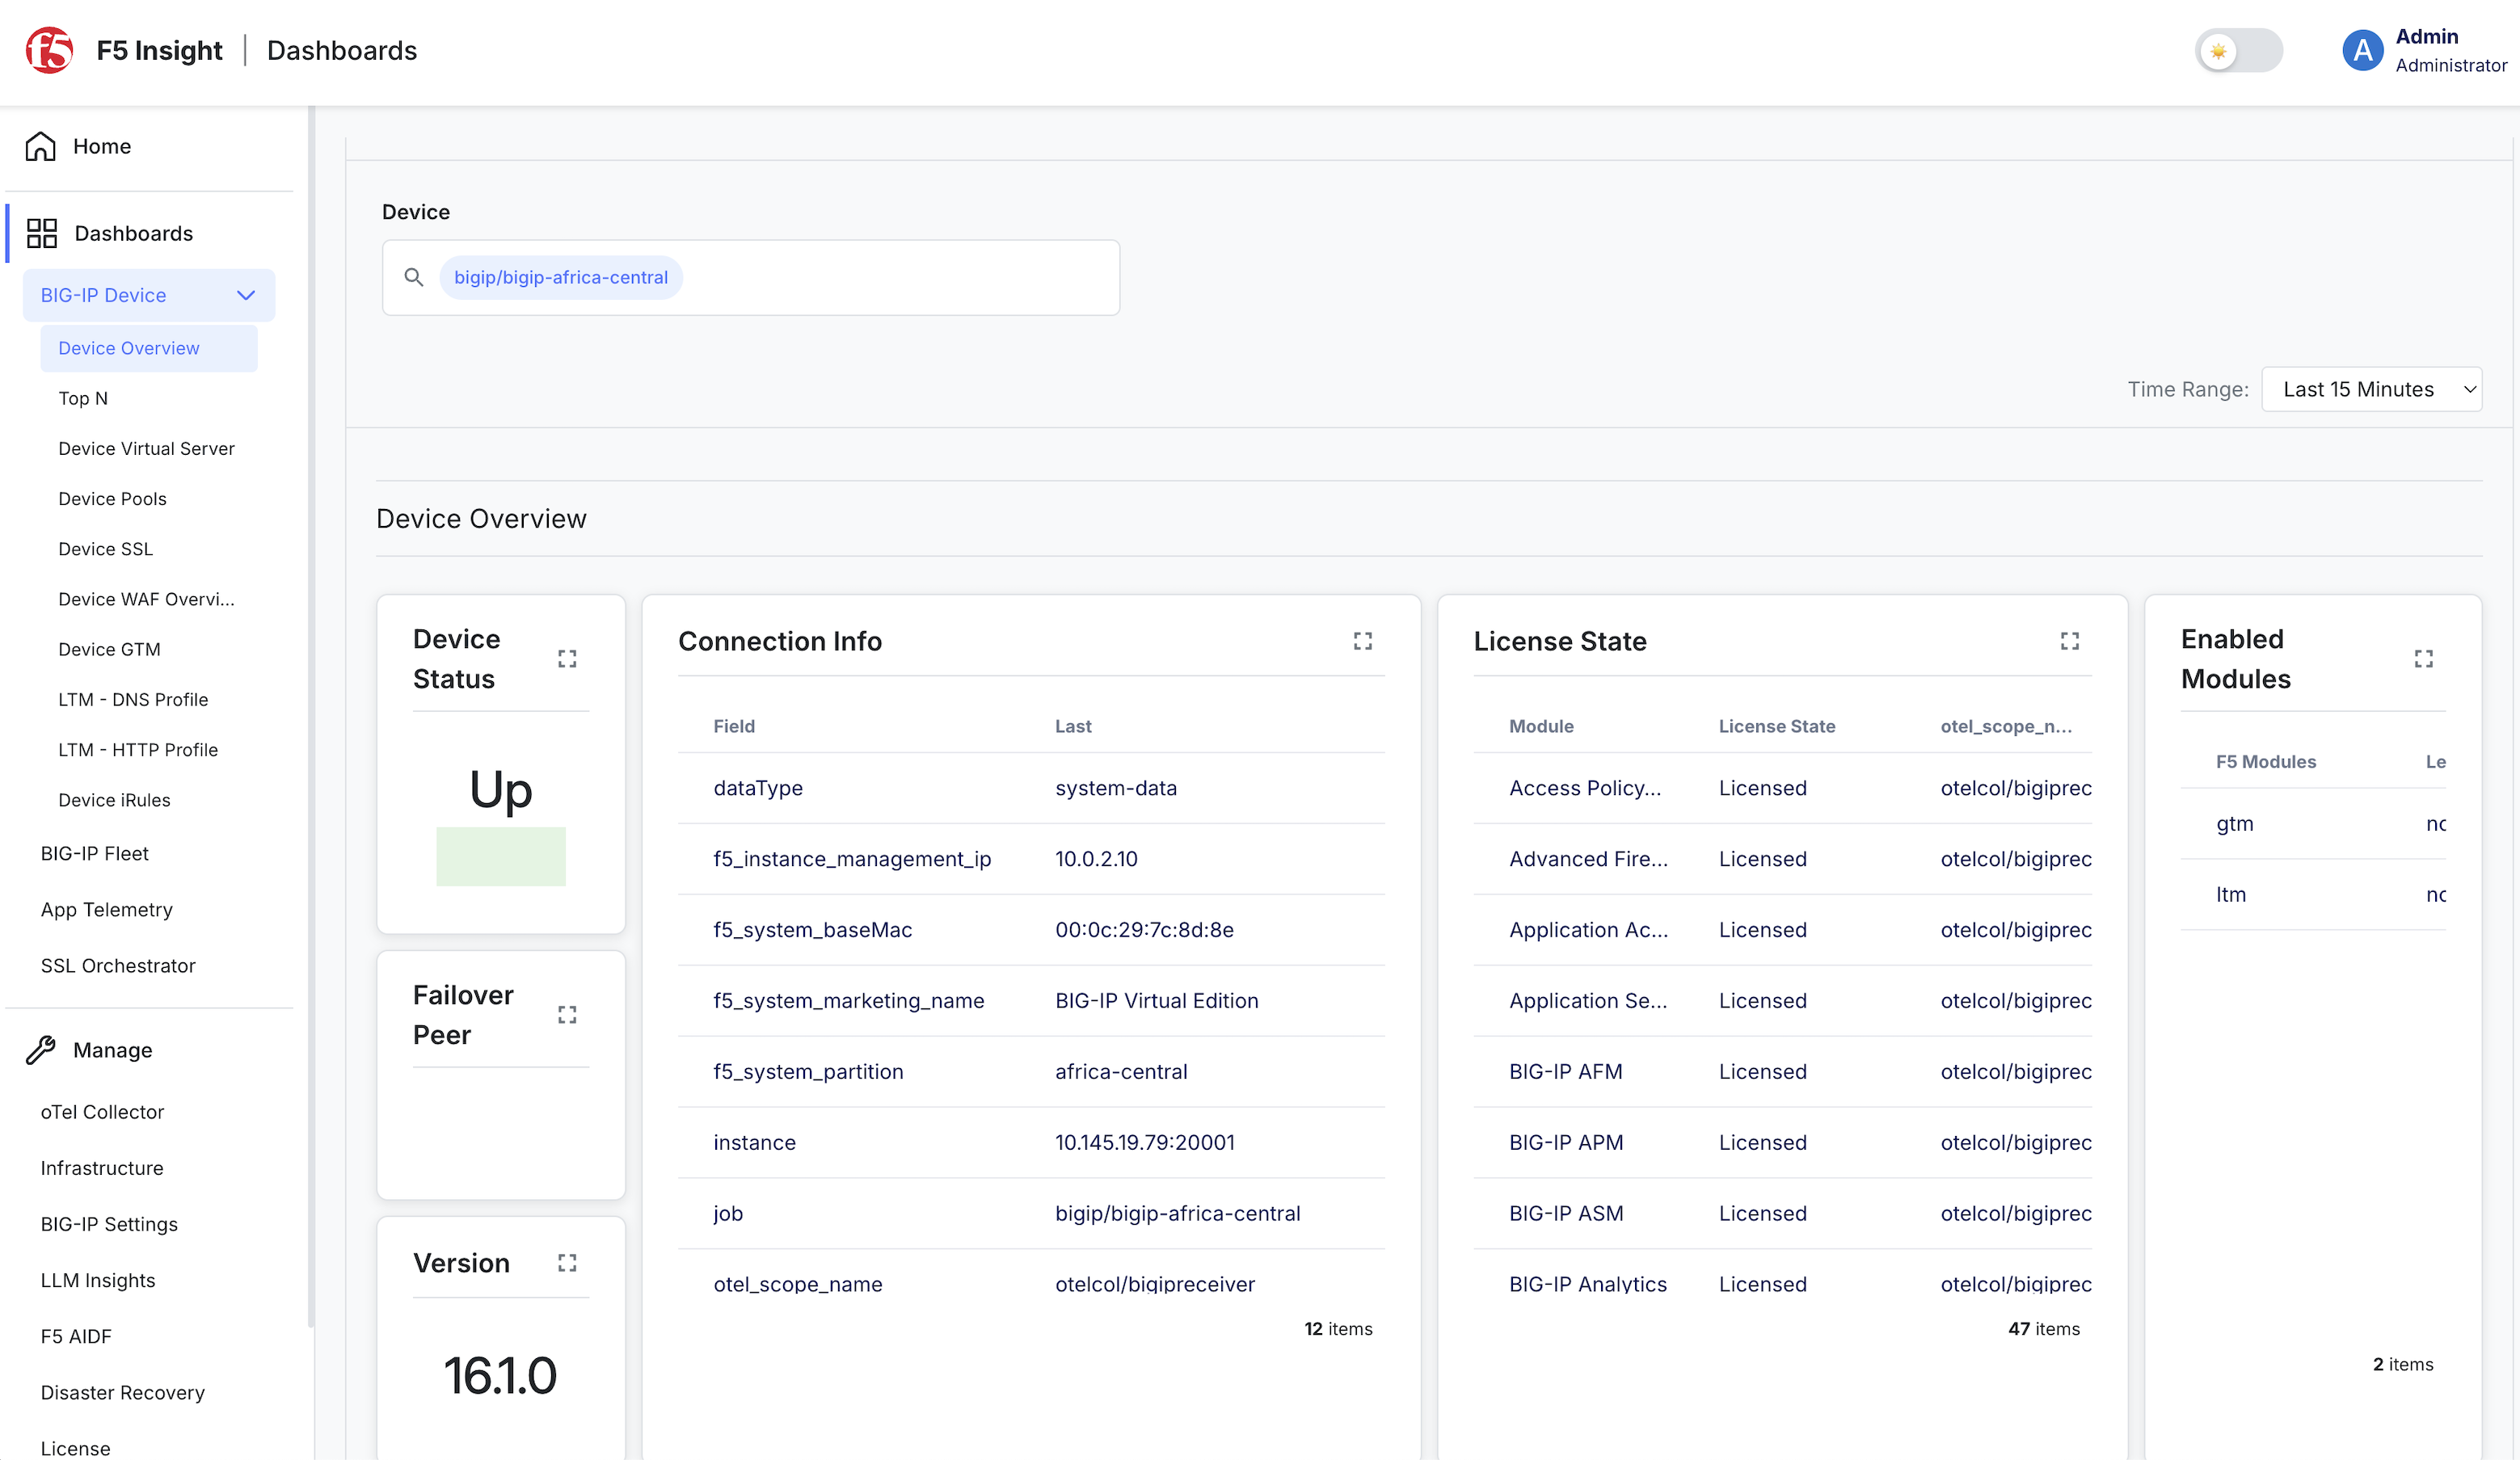Select the f5_instance_management_ip row
Image resolution: width=2520 pixels, height=1460 pixels.
coord(1031,859)
